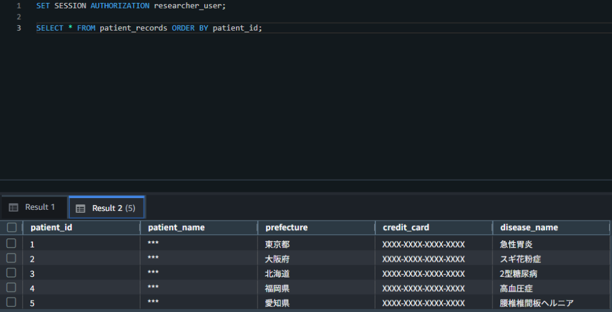Select the Result 2 (5) tab
The width and height of the screenshot is (612, 312).
pyautogui.click(x=106, y=208)
